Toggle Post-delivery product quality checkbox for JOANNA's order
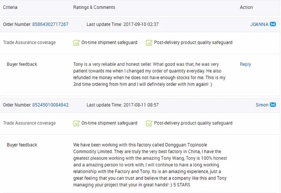281x193 pixels. coord(149,43)
